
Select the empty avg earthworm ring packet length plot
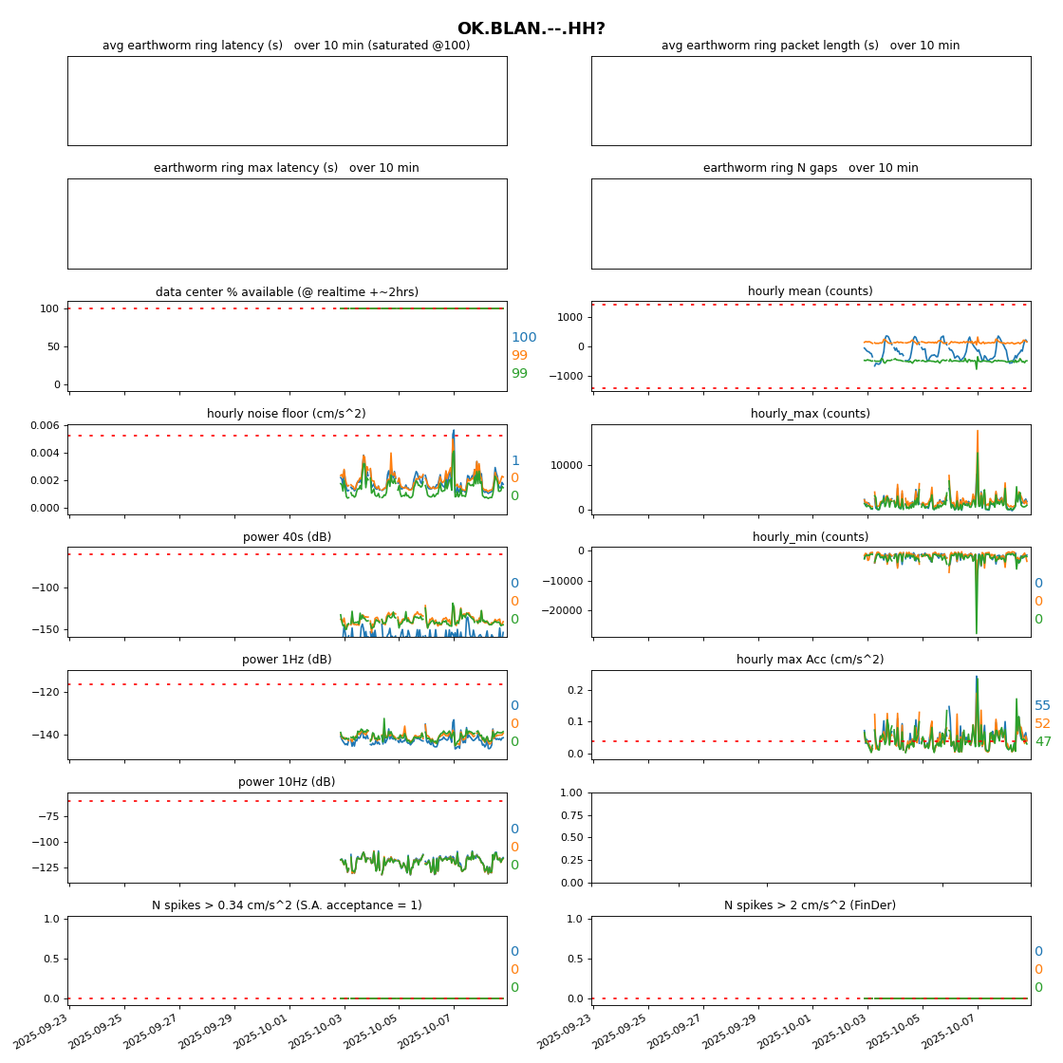811,101
